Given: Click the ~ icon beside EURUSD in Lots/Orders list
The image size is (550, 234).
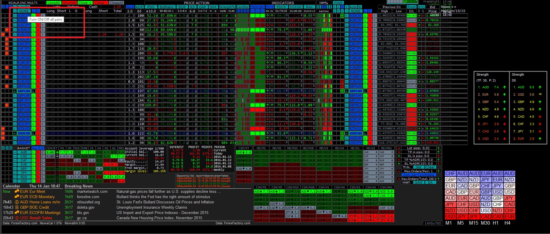Looking at the screenshot, I should click(15, 82).
